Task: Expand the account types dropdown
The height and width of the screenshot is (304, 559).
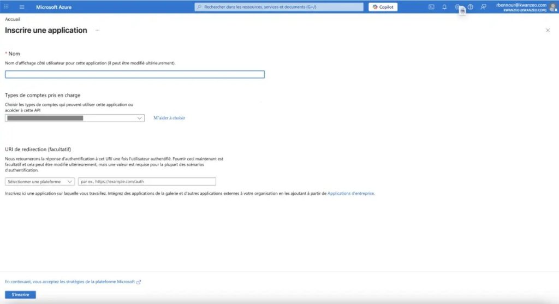Action: point(74,118)
